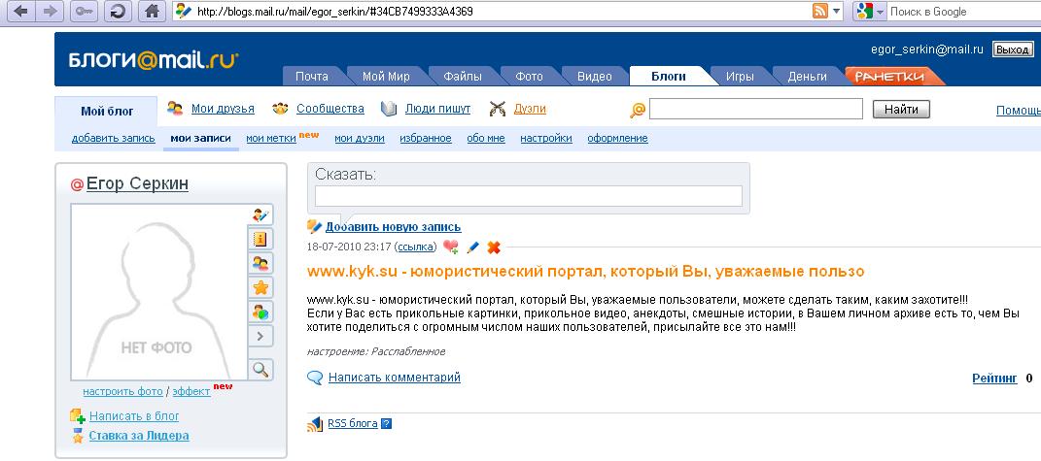The image size is (1041, 461).
Task: Click the egor_serkin@mail.ru account name
Action: [927, 49]
